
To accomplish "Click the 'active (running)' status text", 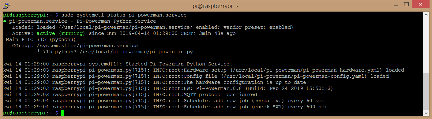I will click(62, 34).
